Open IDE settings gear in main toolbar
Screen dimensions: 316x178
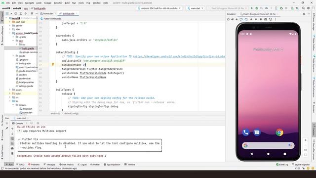308,8
